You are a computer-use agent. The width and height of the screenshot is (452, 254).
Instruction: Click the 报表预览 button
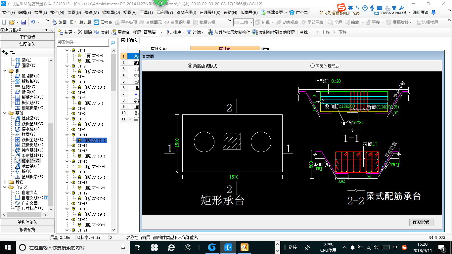coord(27,229)
